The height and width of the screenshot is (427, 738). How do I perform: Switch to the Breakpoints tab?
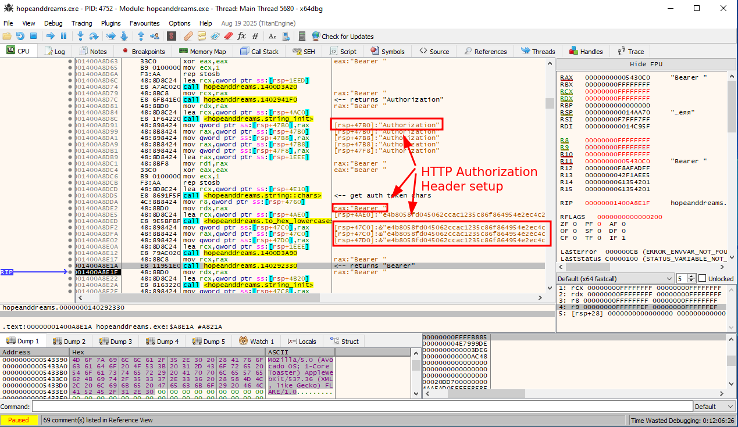142,51
